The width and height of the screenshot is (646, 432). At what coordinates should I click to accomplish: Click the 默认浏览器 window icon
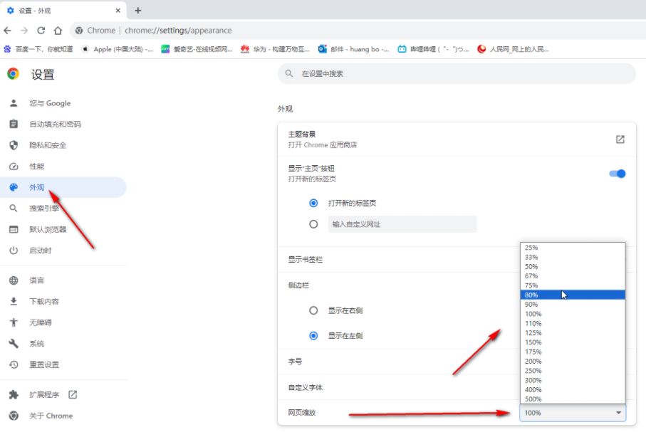[14, 229]
